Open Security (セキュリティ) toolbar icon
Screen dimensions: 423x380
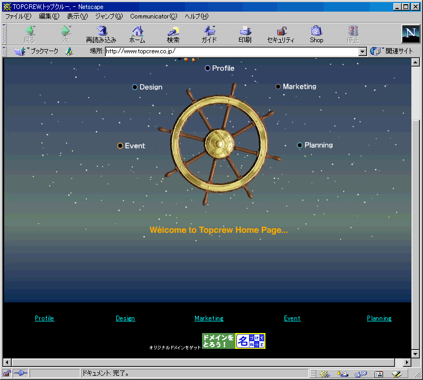click(281, 34)
